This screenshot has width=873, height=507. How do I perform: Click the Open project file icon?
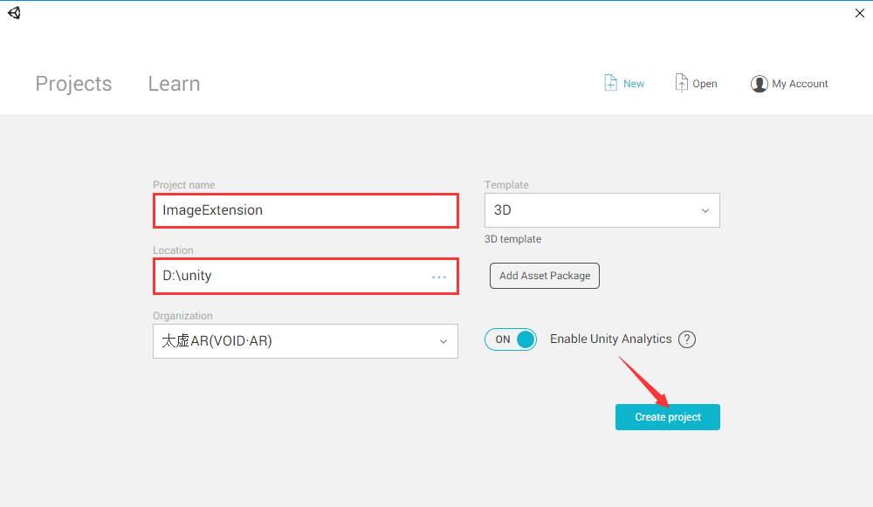click(681, 83)
